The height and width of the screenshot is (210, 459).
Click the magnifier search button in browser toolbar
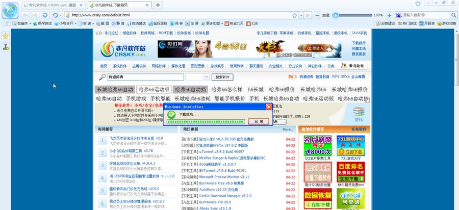coord(453,15)
